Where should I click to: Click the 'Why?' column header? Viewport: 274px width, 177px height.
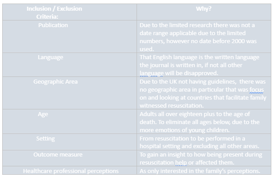point(204,12)
